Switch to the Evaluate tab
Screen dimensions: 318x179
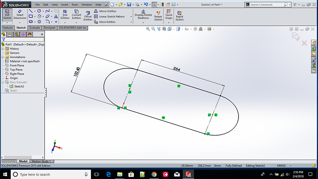(x=35, y=28)
